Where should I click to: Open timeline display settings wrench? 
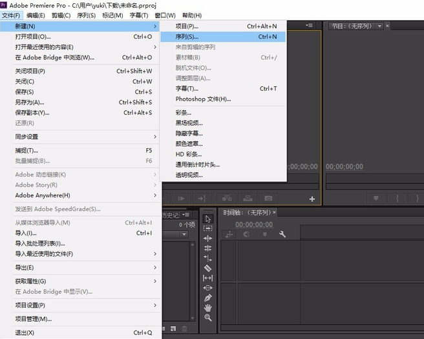pos(282,235)
